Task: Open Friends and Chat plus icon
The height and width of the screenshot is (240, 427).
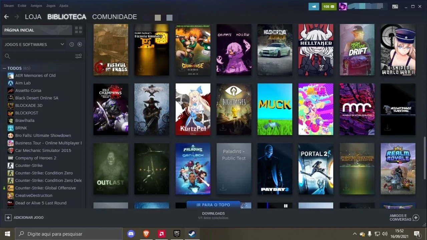Action: coord(416,218)
